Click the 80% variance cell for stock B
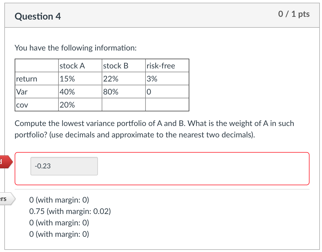The image size is (322, 252). tap(110, 92)
